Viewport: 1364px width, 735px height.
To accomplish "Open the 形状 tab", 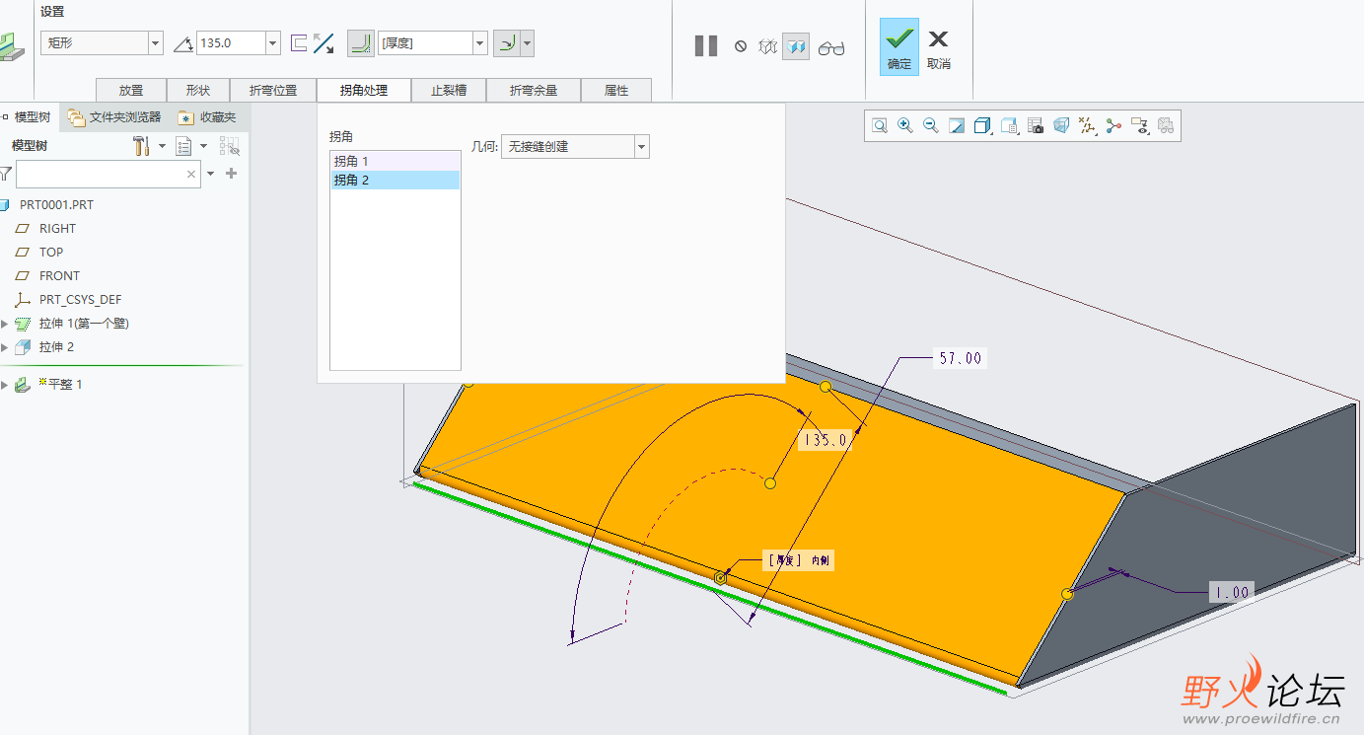I will coord(198,90).
